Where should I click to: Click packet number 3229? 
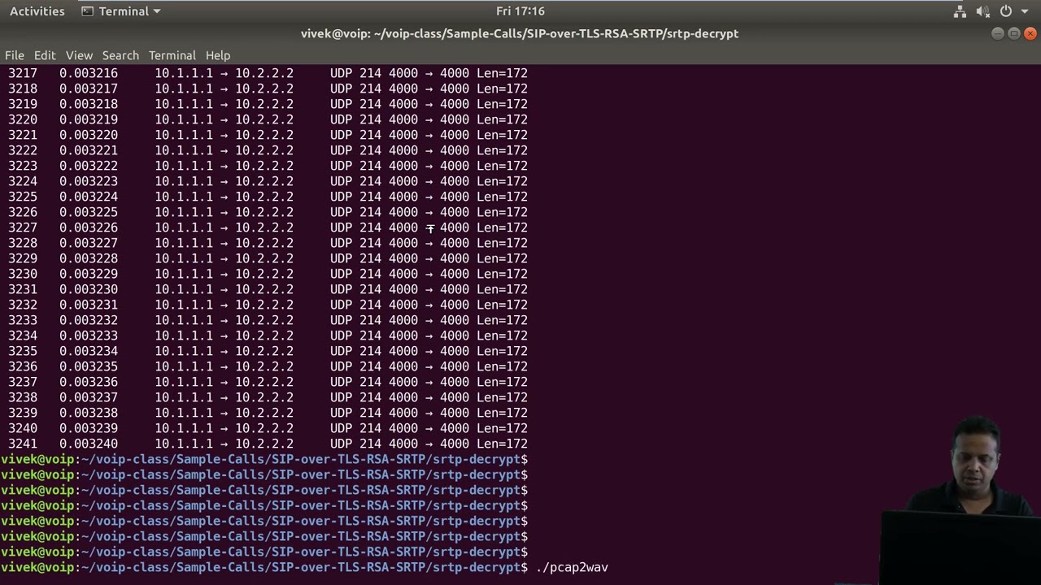23,258
